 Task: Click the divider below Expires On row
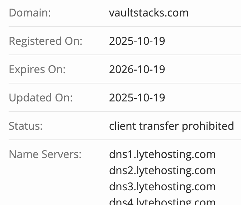[120, 83]
